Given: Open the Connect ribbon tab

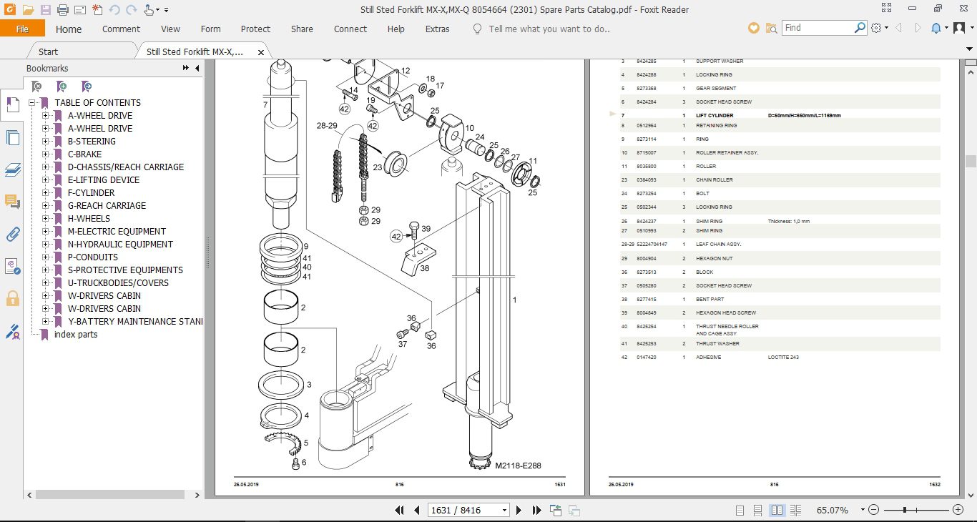Looking at the screenshot, I should point(350,29).
